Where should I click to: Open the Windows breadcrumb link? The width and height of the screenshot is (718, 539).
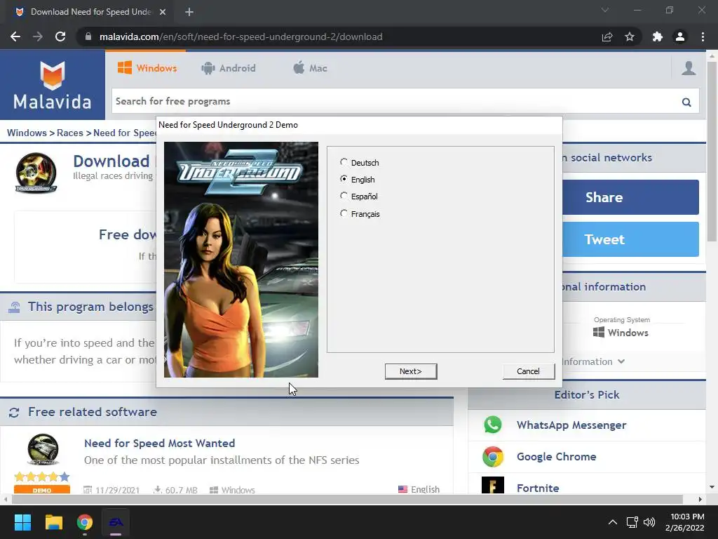click(27, 133)
